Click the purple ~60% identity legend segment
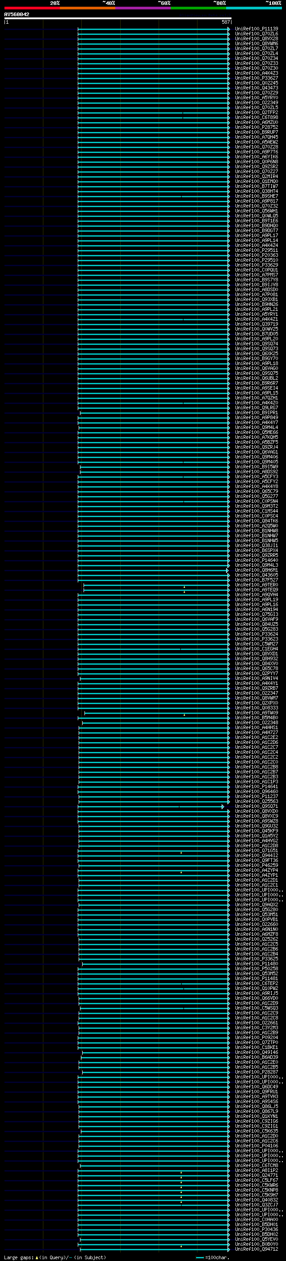This screenshot has height=1261, width=286. (x=143, y=8)
